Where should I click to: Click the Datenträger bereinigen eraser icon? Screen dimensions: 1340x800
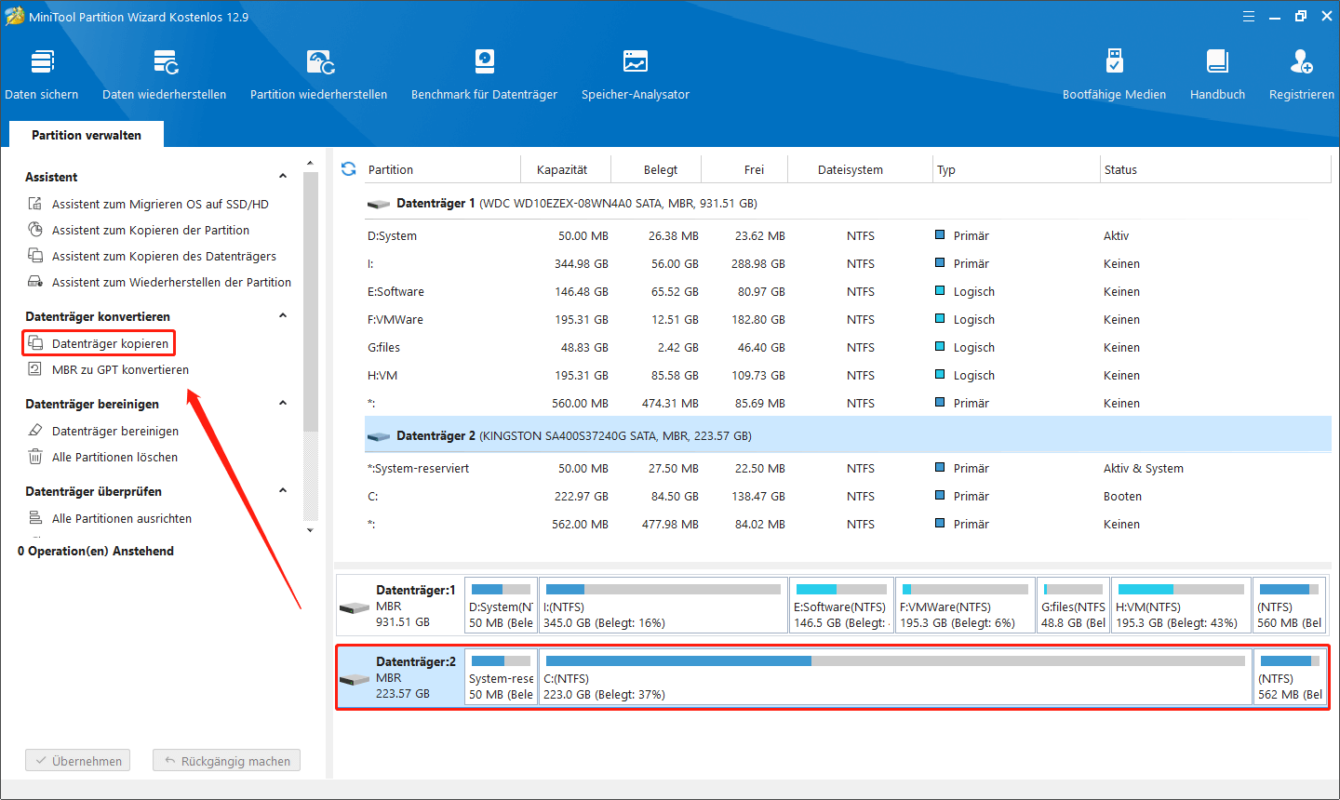click(35, 431)
